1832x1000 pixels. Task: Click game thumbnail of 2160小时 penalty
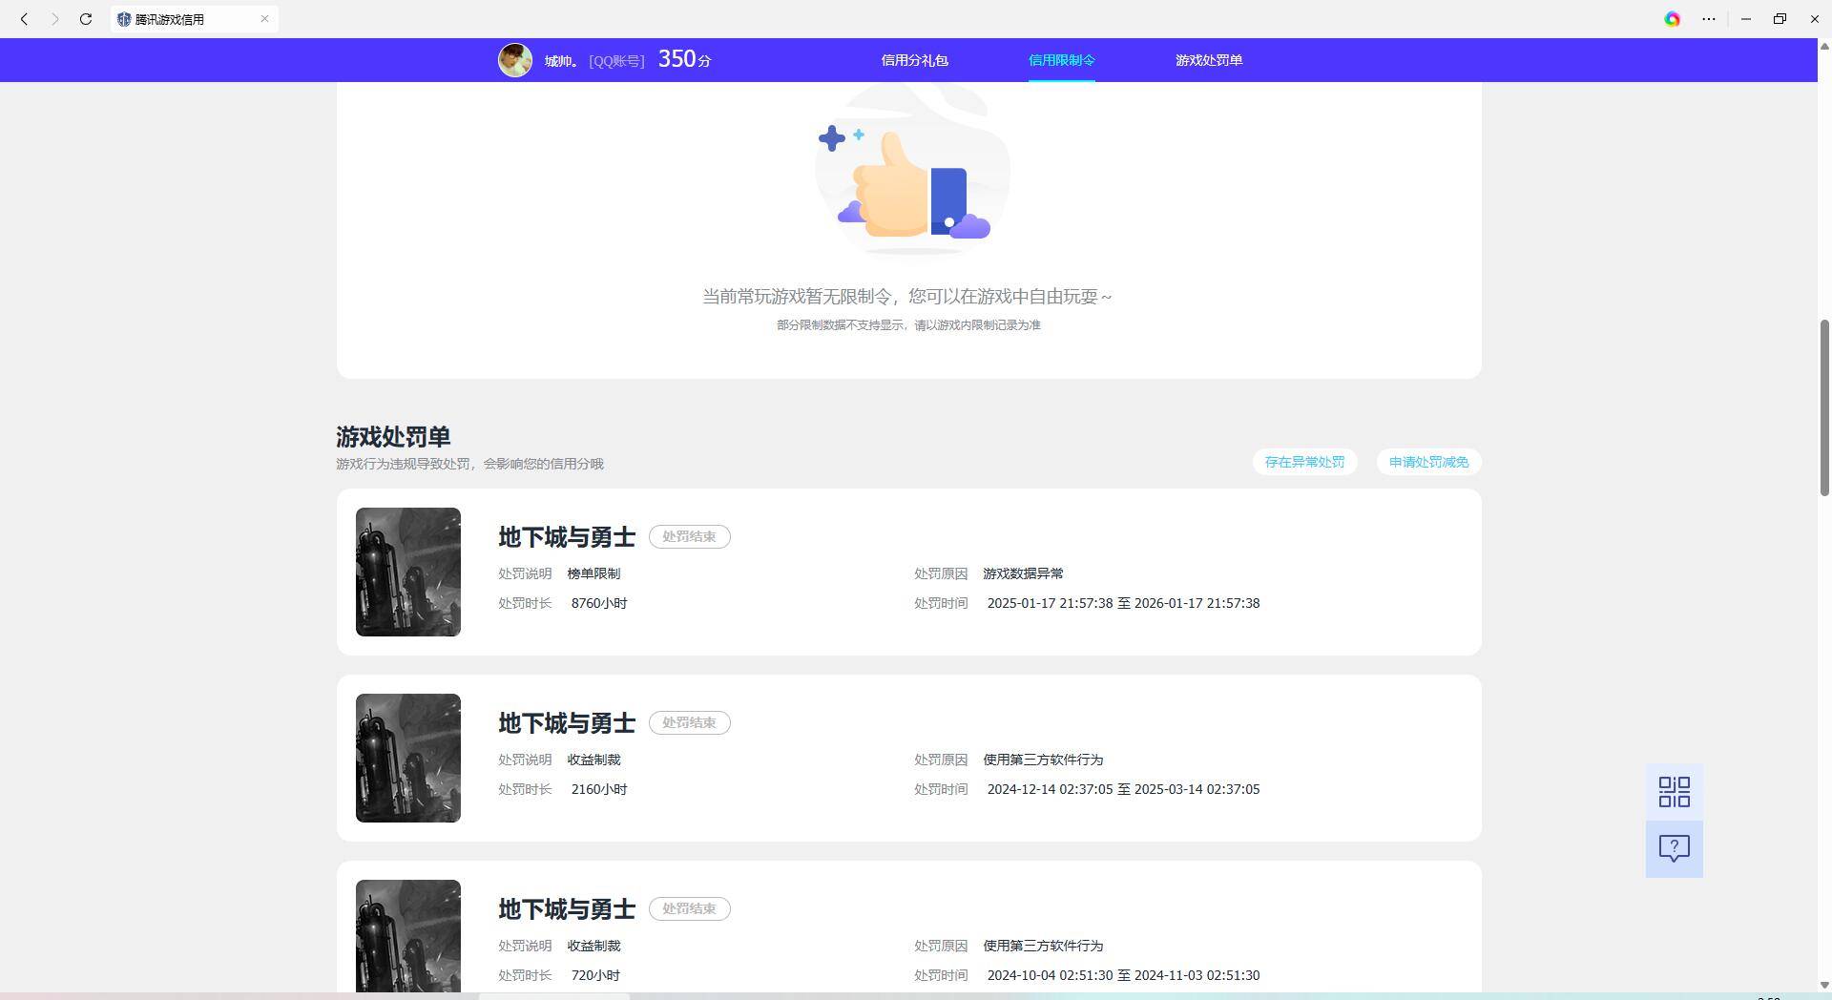(408, 758)
